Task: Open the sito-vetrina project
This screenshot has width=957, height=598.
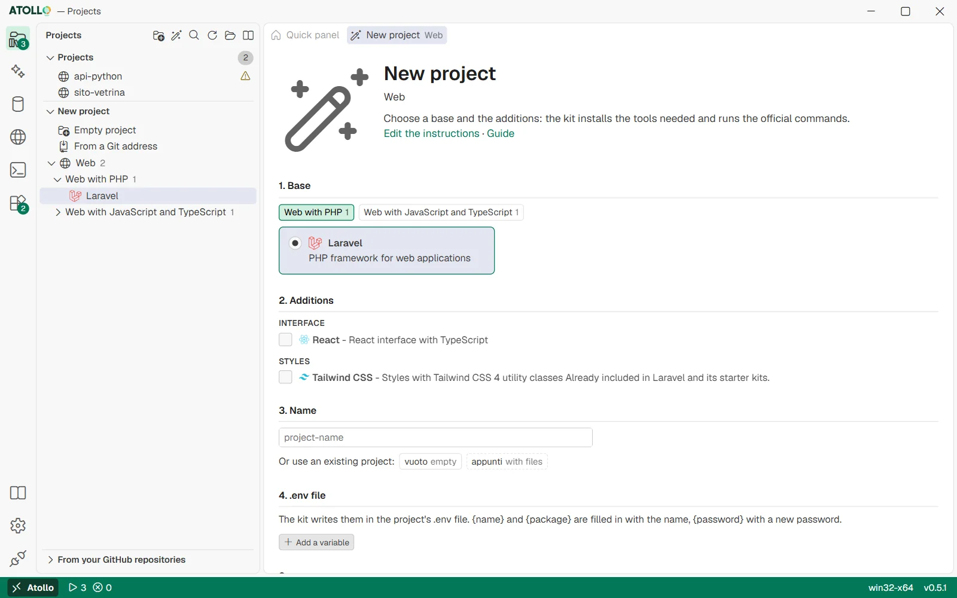Action: point(99,93)
